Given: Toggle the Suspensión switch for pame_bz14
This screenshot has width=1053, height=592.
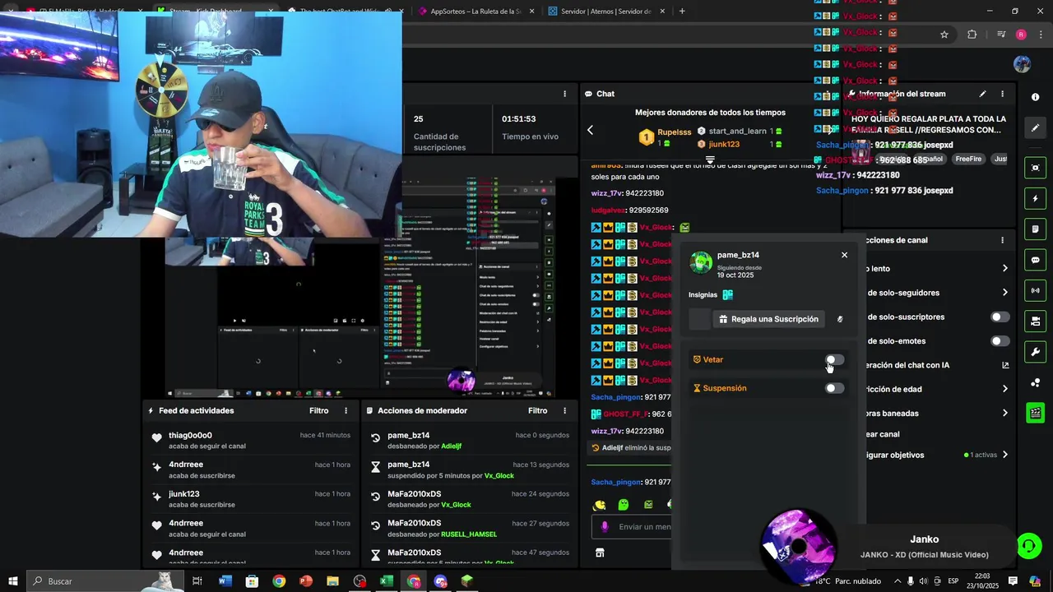Looking at the screenshot, I should point(834,388).
